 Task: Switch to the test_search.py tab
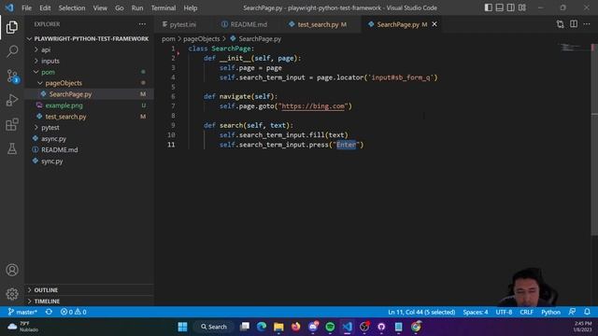point(321,24)
